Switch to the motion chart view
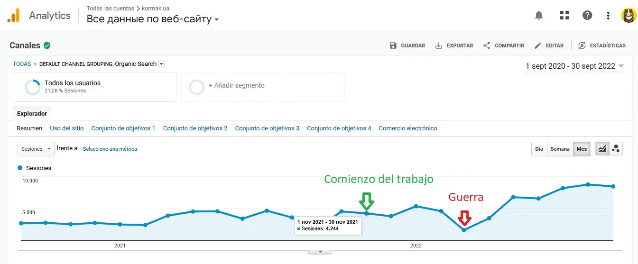 click(x=616, y=149)
